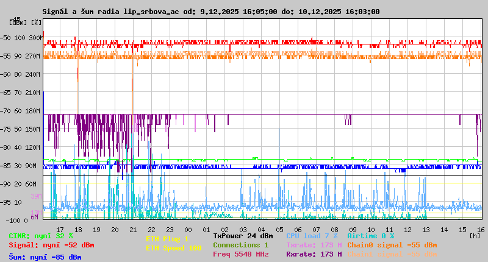The image size is (488, 262).
Task: Click the '-55 90 270M' y-axis label
Action: (x=20, y=56)
